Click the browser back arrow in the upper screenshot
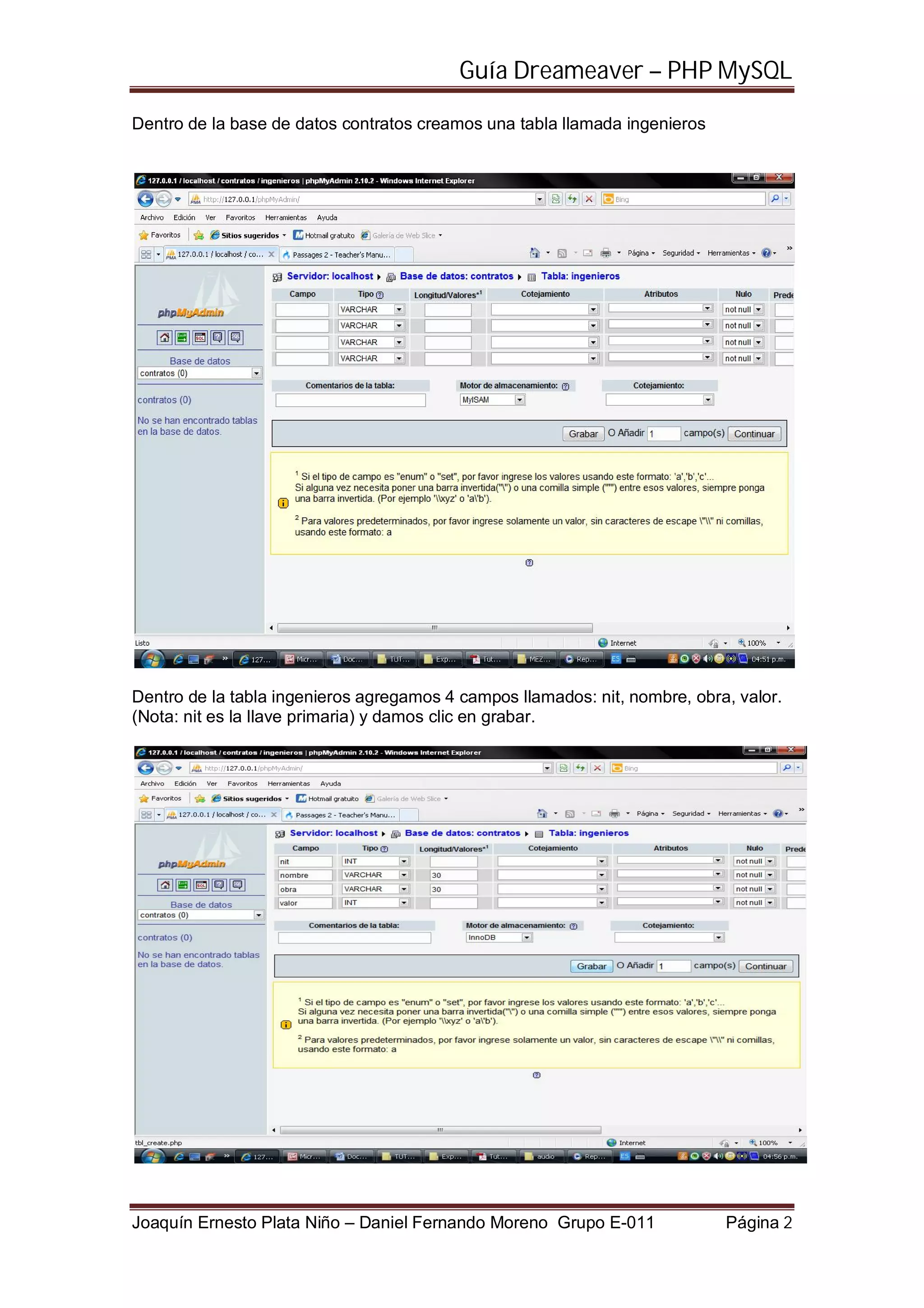 click(x=146, y=199)
